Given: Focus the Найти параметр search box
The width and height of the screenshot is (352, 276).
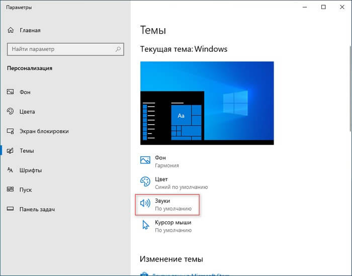Looking at the screenshot, I should point(65,49).
